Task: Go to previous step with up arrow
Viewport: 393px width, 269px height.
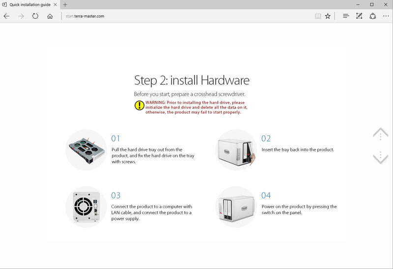Action: (x=380, y=133)
